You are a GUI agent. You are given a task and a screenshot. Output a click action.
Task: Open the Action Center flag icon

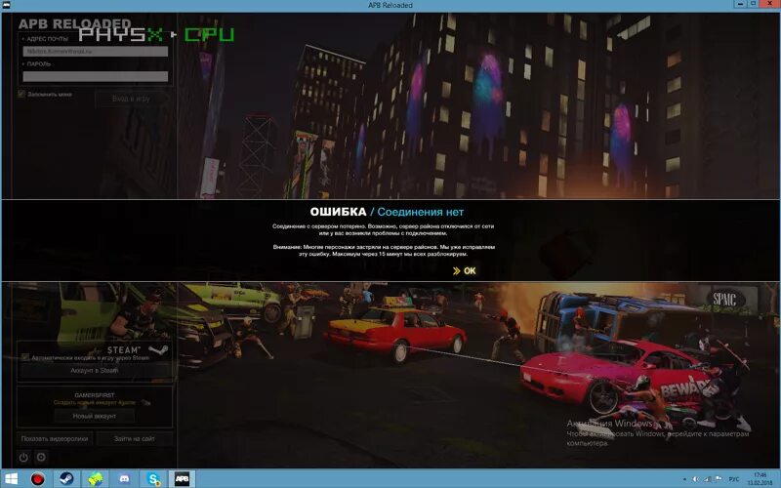pyautogui.click(x=719, y=479)
